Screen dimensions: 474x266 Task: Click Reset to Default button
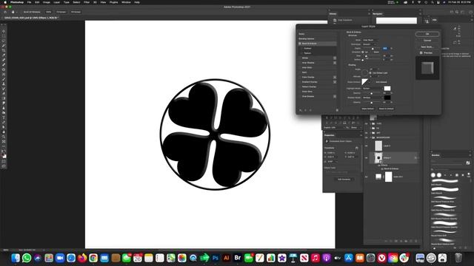[x=386, y=109]
